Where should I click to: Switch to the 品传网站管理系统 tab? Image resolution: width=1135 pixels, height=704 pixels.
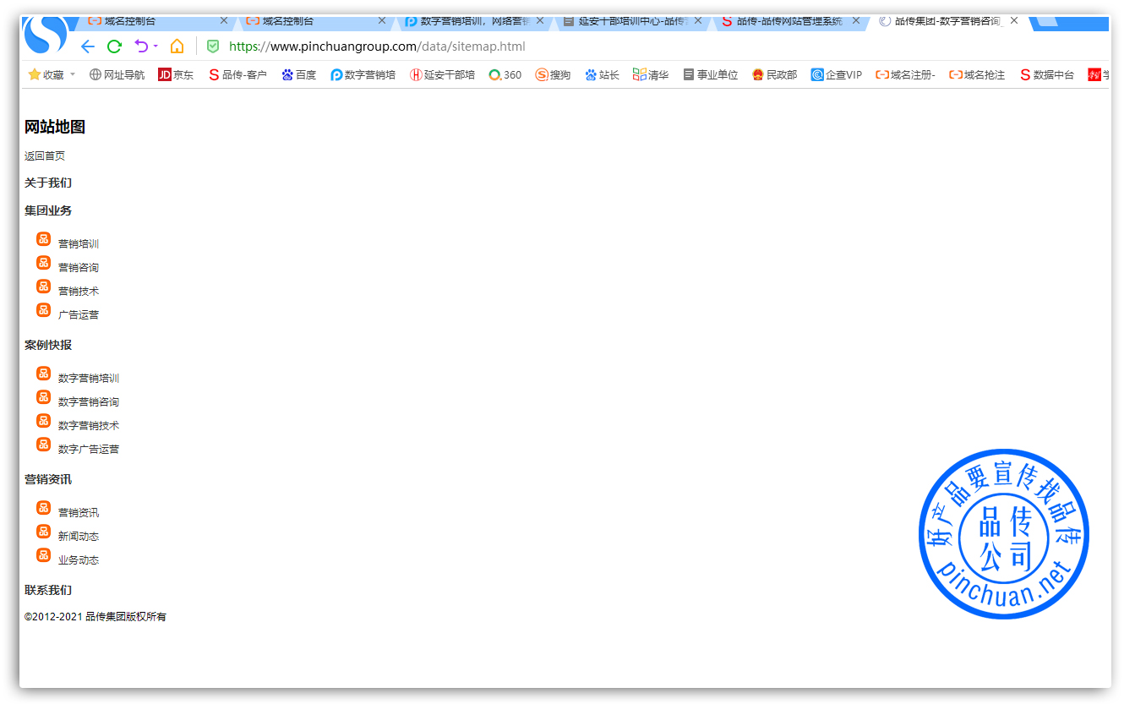[x=786, y=23]
